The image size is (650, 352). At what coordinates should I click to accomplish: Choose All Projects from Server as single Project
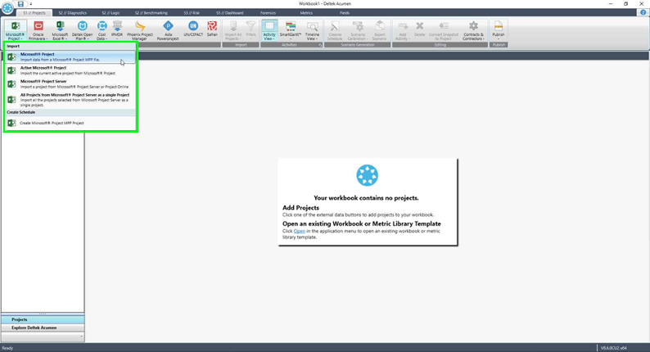70,100
